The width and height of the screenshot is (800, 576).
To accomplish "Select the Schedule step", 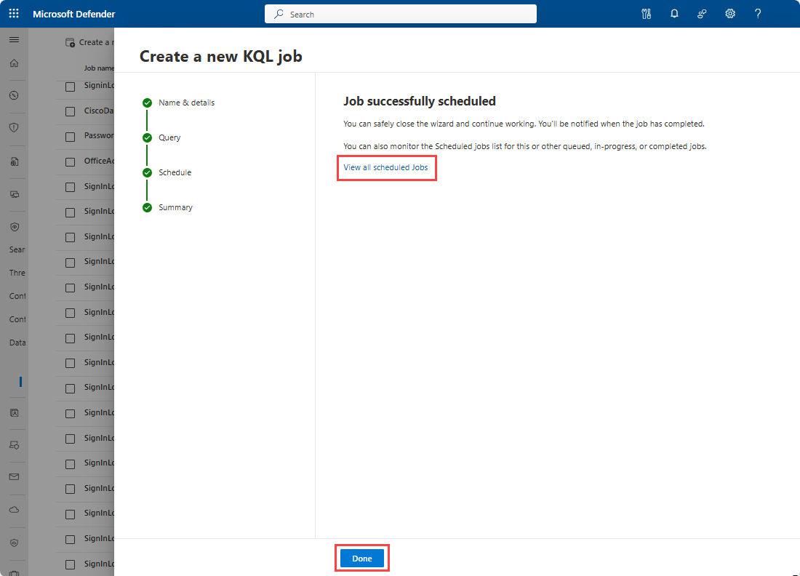I will 167,172.
